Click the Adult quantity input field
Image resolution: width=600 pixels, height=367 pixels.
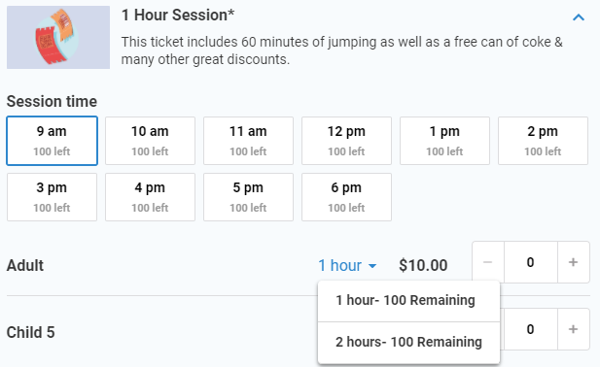tap(531, 262)
